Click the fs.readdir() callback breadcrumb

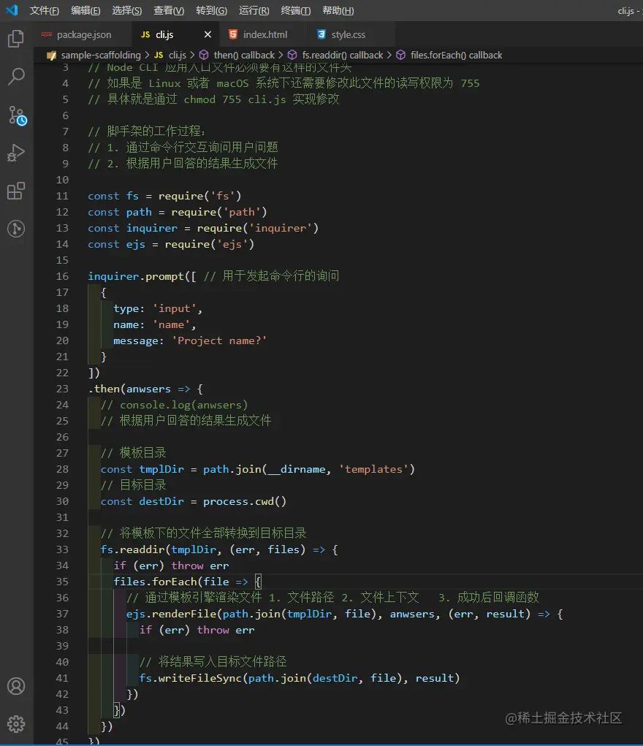tap(335, 56)
